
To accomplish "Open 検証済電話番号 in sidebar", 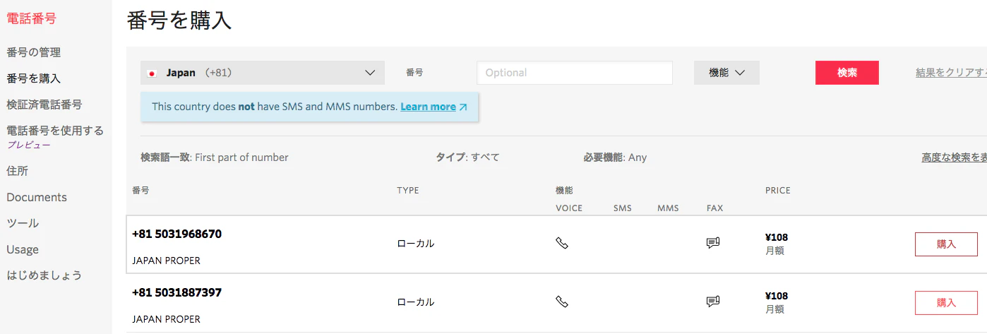I will pyautogui.click(x=44, y=105).
